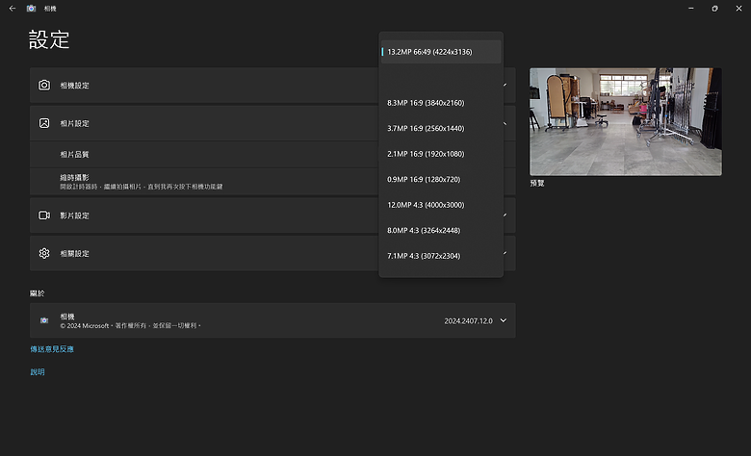Minimize the Camera window
Screen dimensions: 751x456
[690, 8]
